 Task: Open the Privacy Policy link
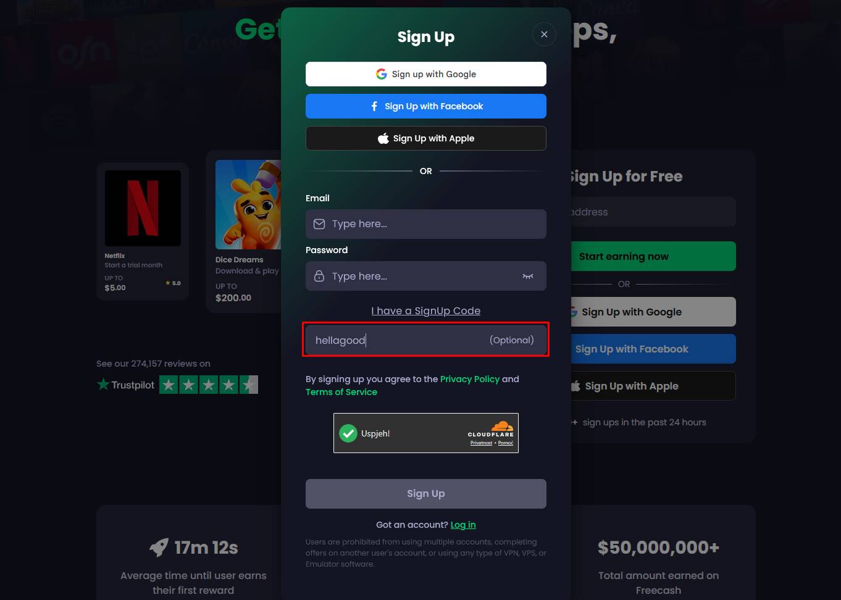[470, 379]
